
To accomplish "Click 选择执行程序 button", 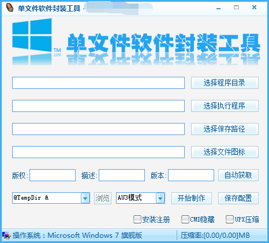I will [225, 106].
